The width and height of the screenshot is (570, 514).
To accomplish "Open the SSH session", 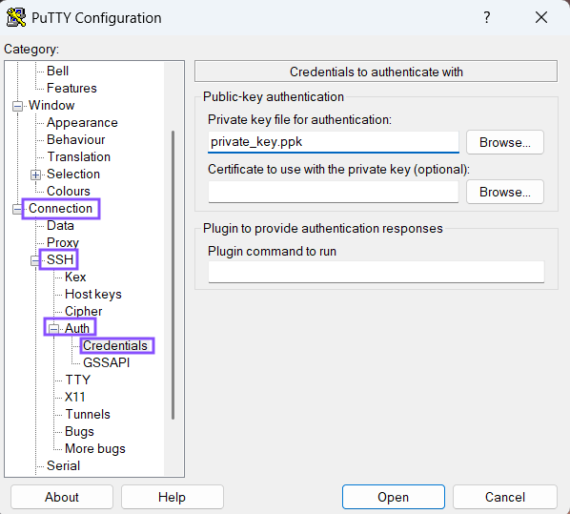I will [394, 497].
